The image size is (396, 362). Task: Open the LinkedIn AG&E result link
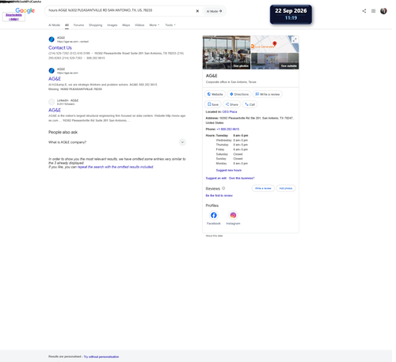pyautogui.click(x=55, y=111)
